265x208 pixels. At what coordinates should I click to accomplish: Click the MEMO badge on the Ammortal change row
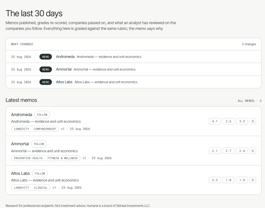(x=46, y=69)
